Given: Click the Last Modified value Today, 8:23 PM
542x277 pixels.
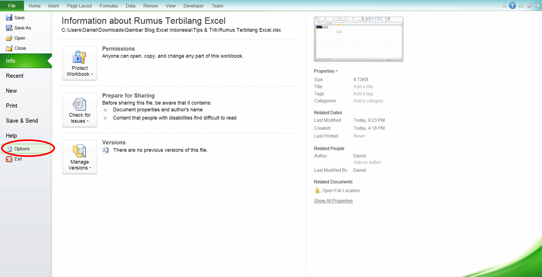Looking at the screenshot, I should pos(369,120).
